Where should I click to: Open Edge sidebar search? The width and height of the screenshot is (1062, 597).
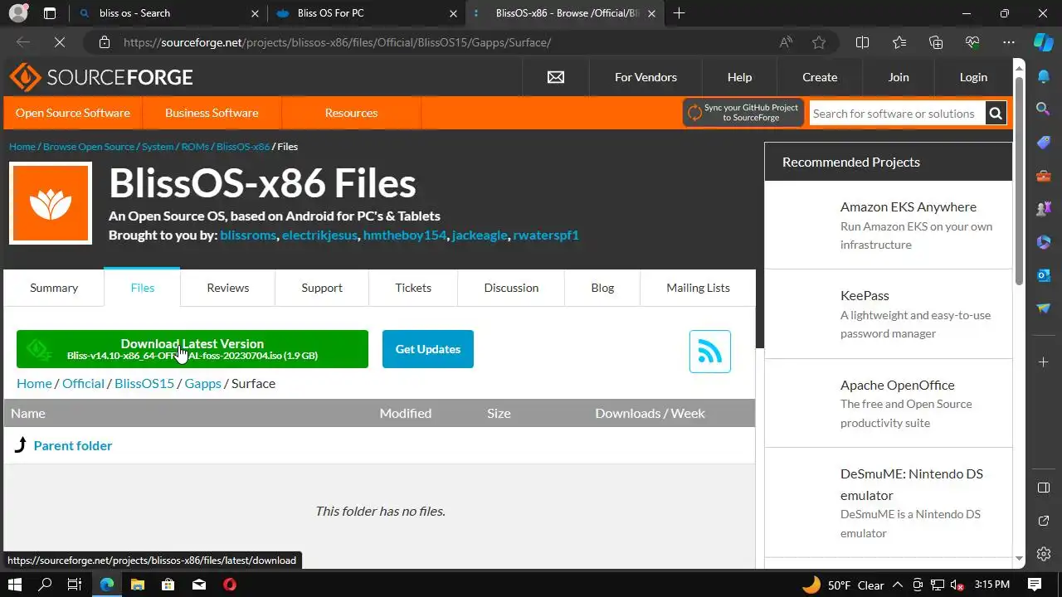(x=1044, y=109)
